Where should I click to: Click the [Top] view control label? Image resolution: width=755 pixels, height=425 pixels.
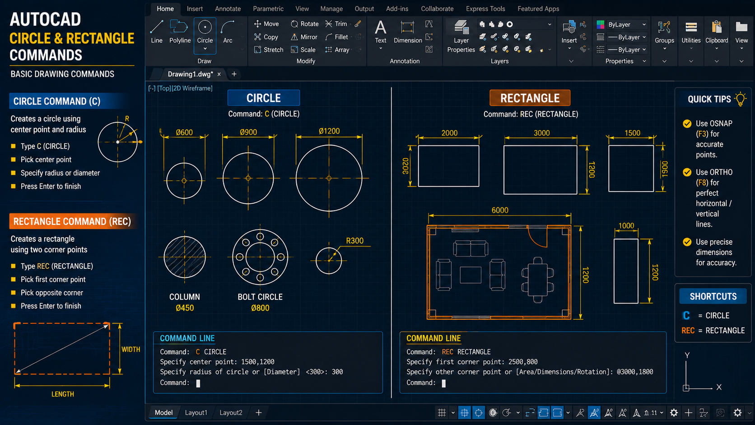click(164, 88)
